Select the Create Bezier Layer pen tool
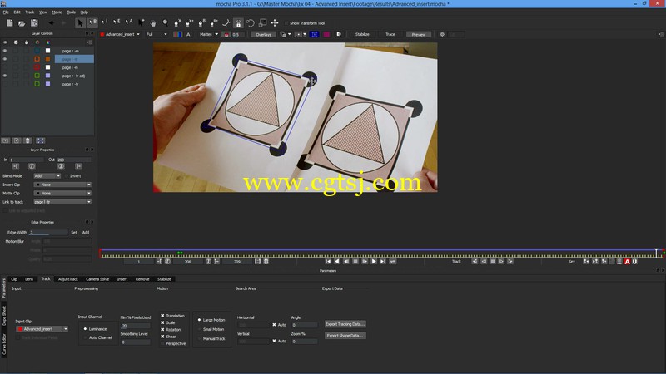The width and height of the screenshot is (666, 374). coord(202,23)
